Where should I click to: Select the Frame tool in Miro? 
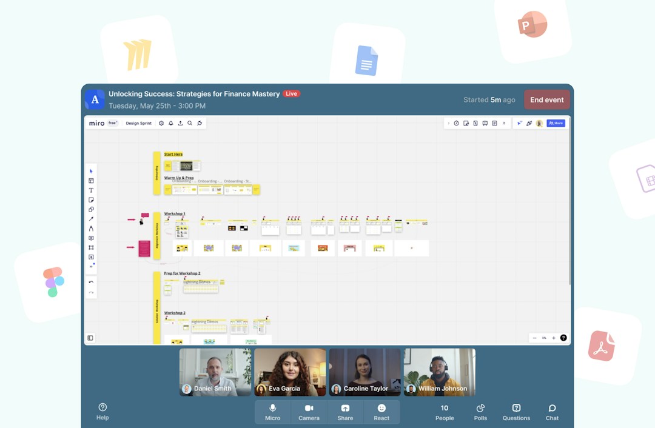coord(91,247)
